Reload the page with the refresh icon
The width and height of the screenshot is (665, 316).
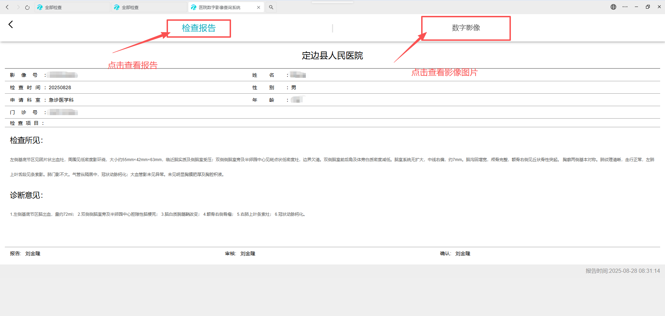(x=27, y=7)
